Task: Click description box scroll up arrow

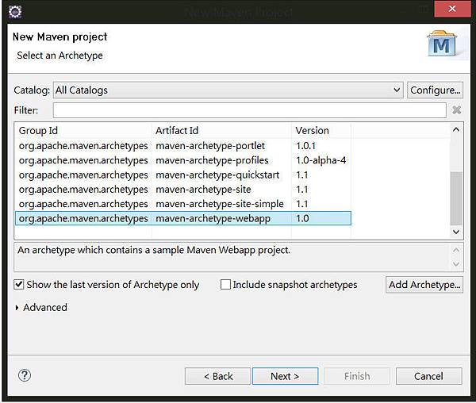Action: tap(456, 250)
